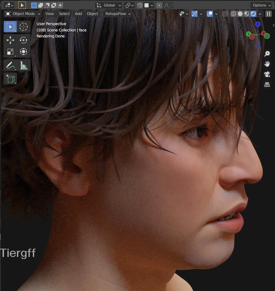
Task: Activate the Measure ruler tool
Action: click(x=24, y=65)
